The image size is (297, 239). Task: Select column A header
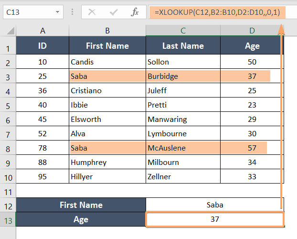click(x=42, y=31)
